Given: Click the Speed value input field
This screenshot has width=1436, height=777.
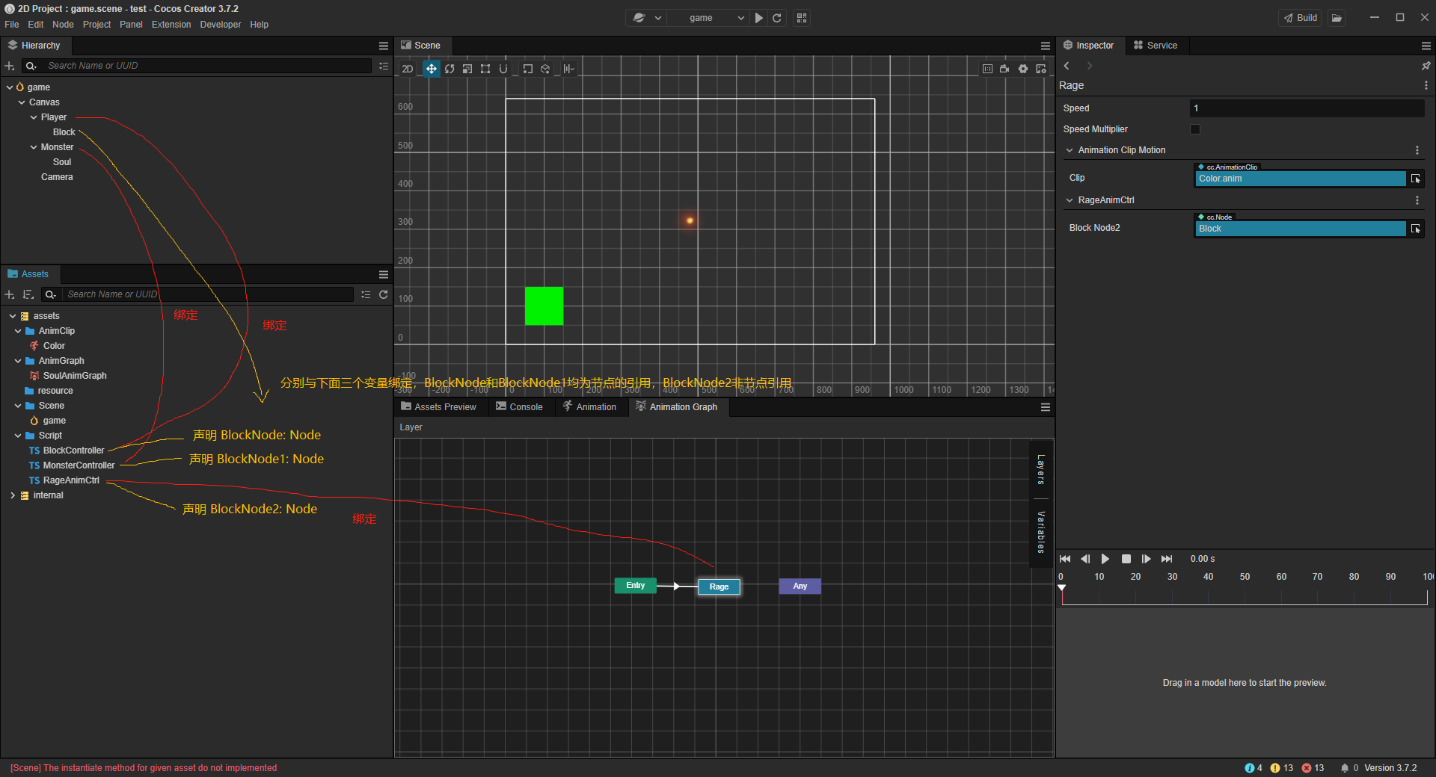Looking at the screenshot, I should (1307, 108).
